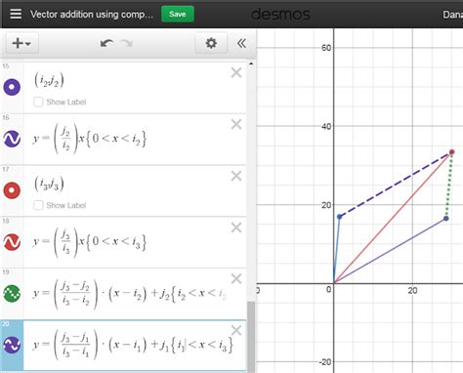The height and width of the screenshot is (373, 463).
Task: Toggle visibility of expression 18 red curve icon
Action: click(x=12, y=242)
